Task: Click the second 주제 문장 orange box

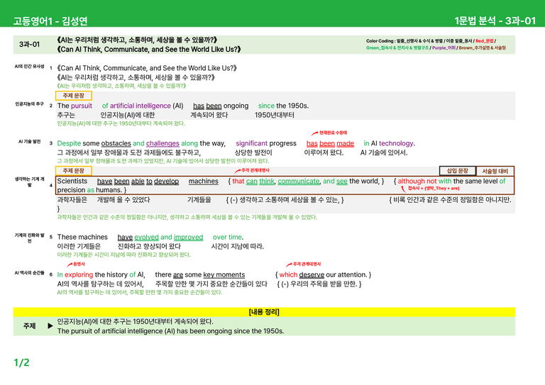Action: 74,171
